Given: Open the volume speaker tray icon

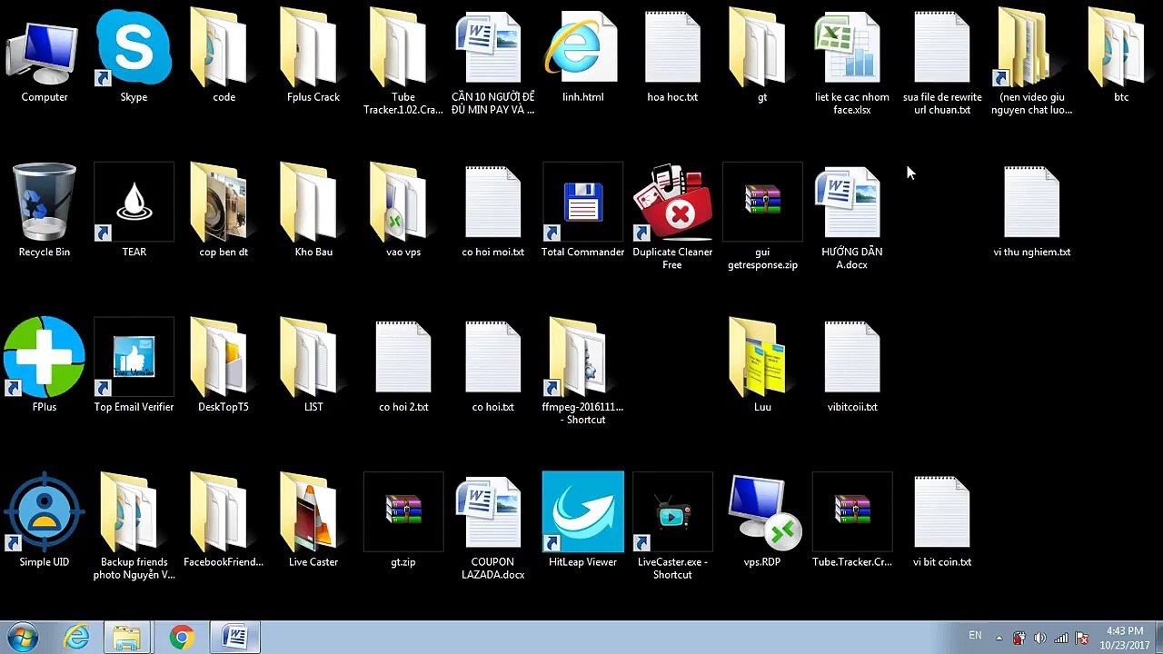Looking at the screenshot, I should pos(1040,638).
